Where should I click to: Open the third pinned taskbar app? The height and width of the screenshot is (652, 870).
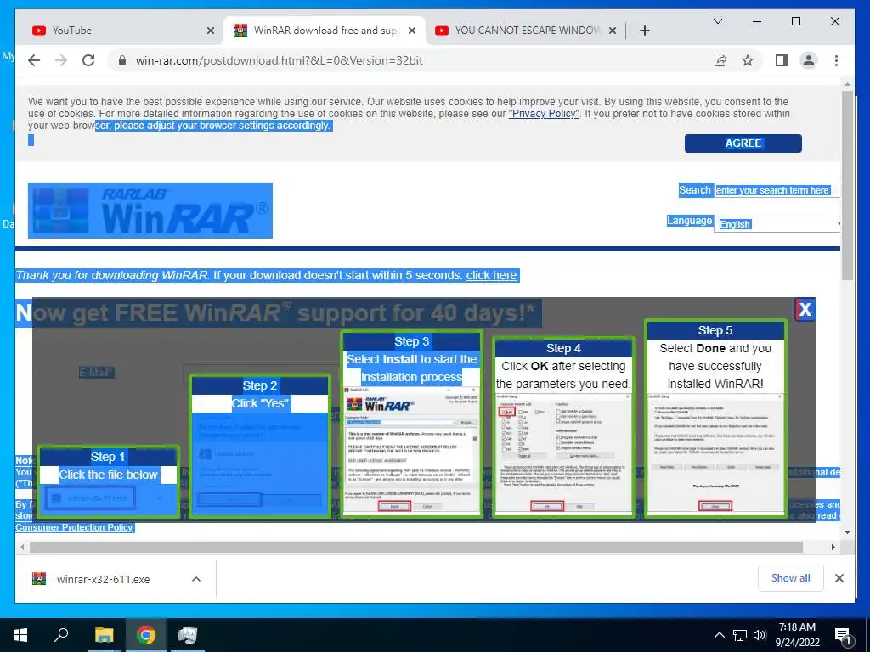[x=188, y=635]
